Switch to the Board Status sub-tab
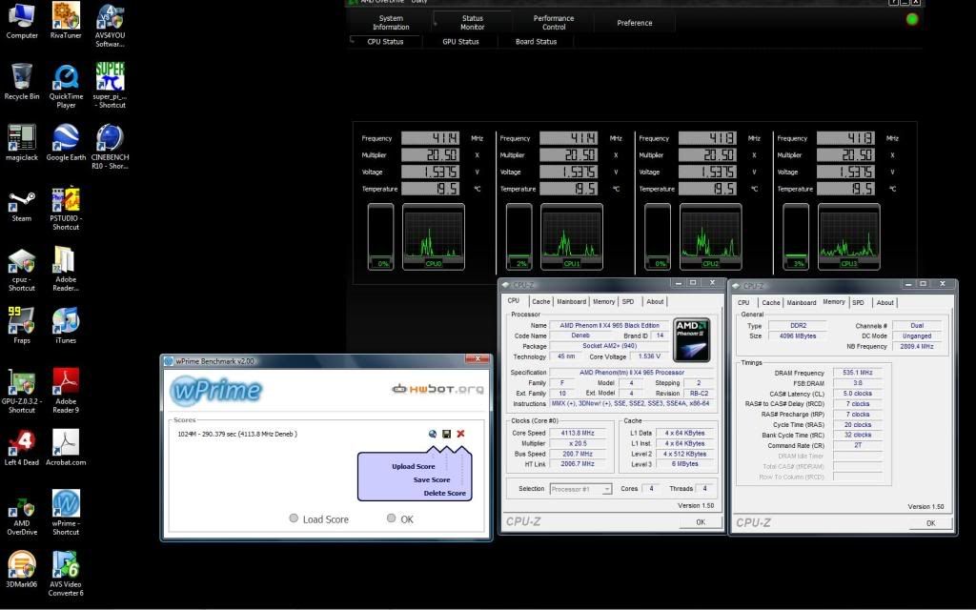This screenshot has width=976, height=610. pyautogui.click(x=536, y=42)
